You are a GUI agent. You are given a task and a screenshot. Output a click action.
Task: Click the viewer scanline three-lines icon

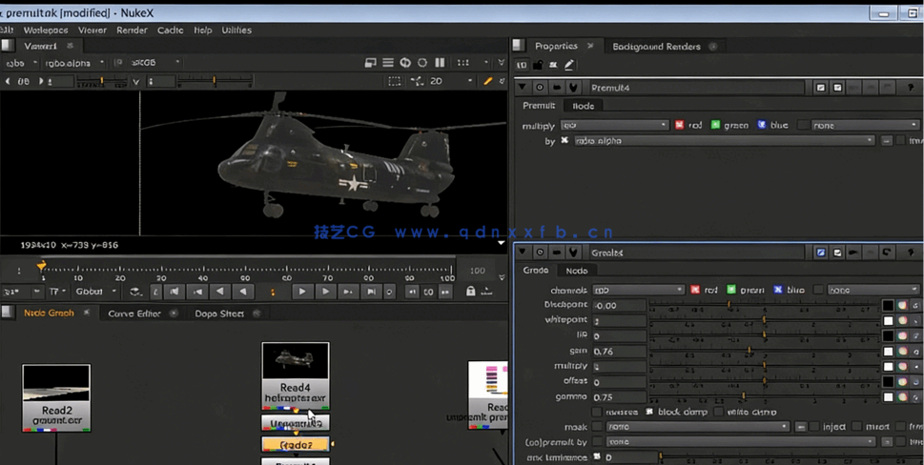388,62
